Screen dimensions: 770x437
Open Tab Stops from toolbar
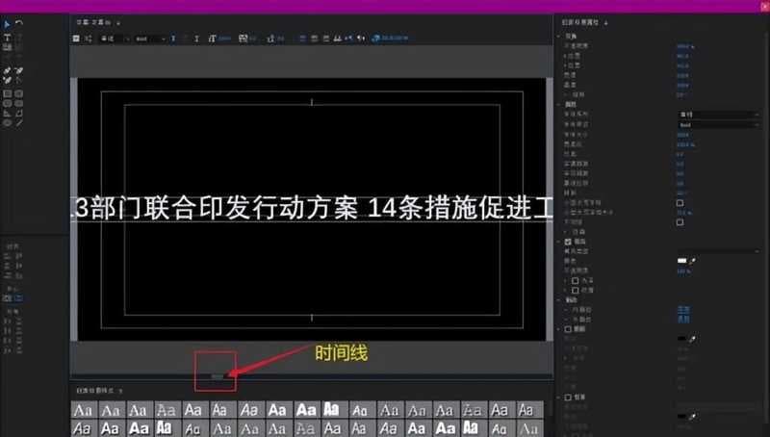point(338,39)
